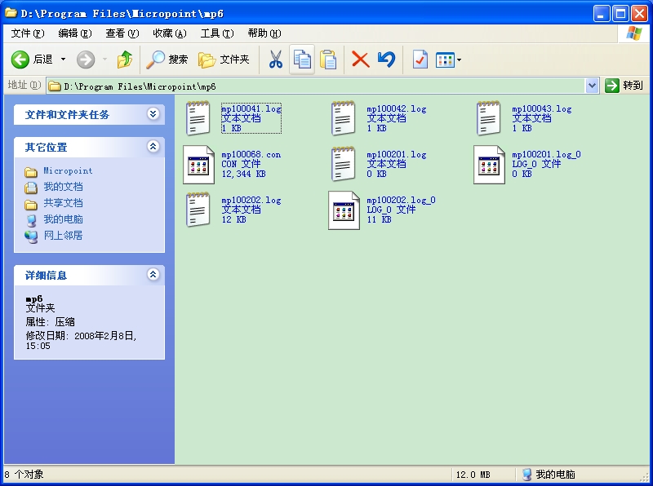
Task: Click the 网上邻居 network icon
Action: [x=31, y=236]
